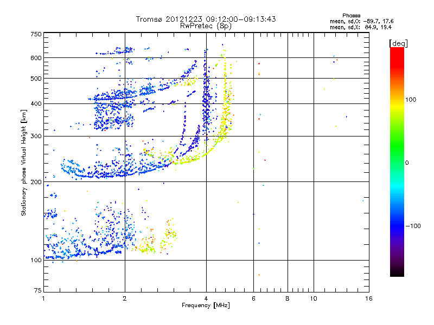Screen dimensions: 434x325
Task: Click the y-axis tick label '300'
Action: point(36,136)
